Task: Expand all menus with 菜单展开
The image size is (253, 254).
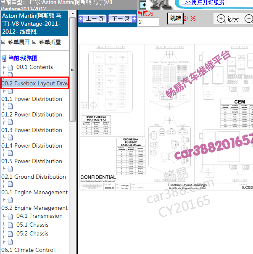Action: click(x=19, y=42)
